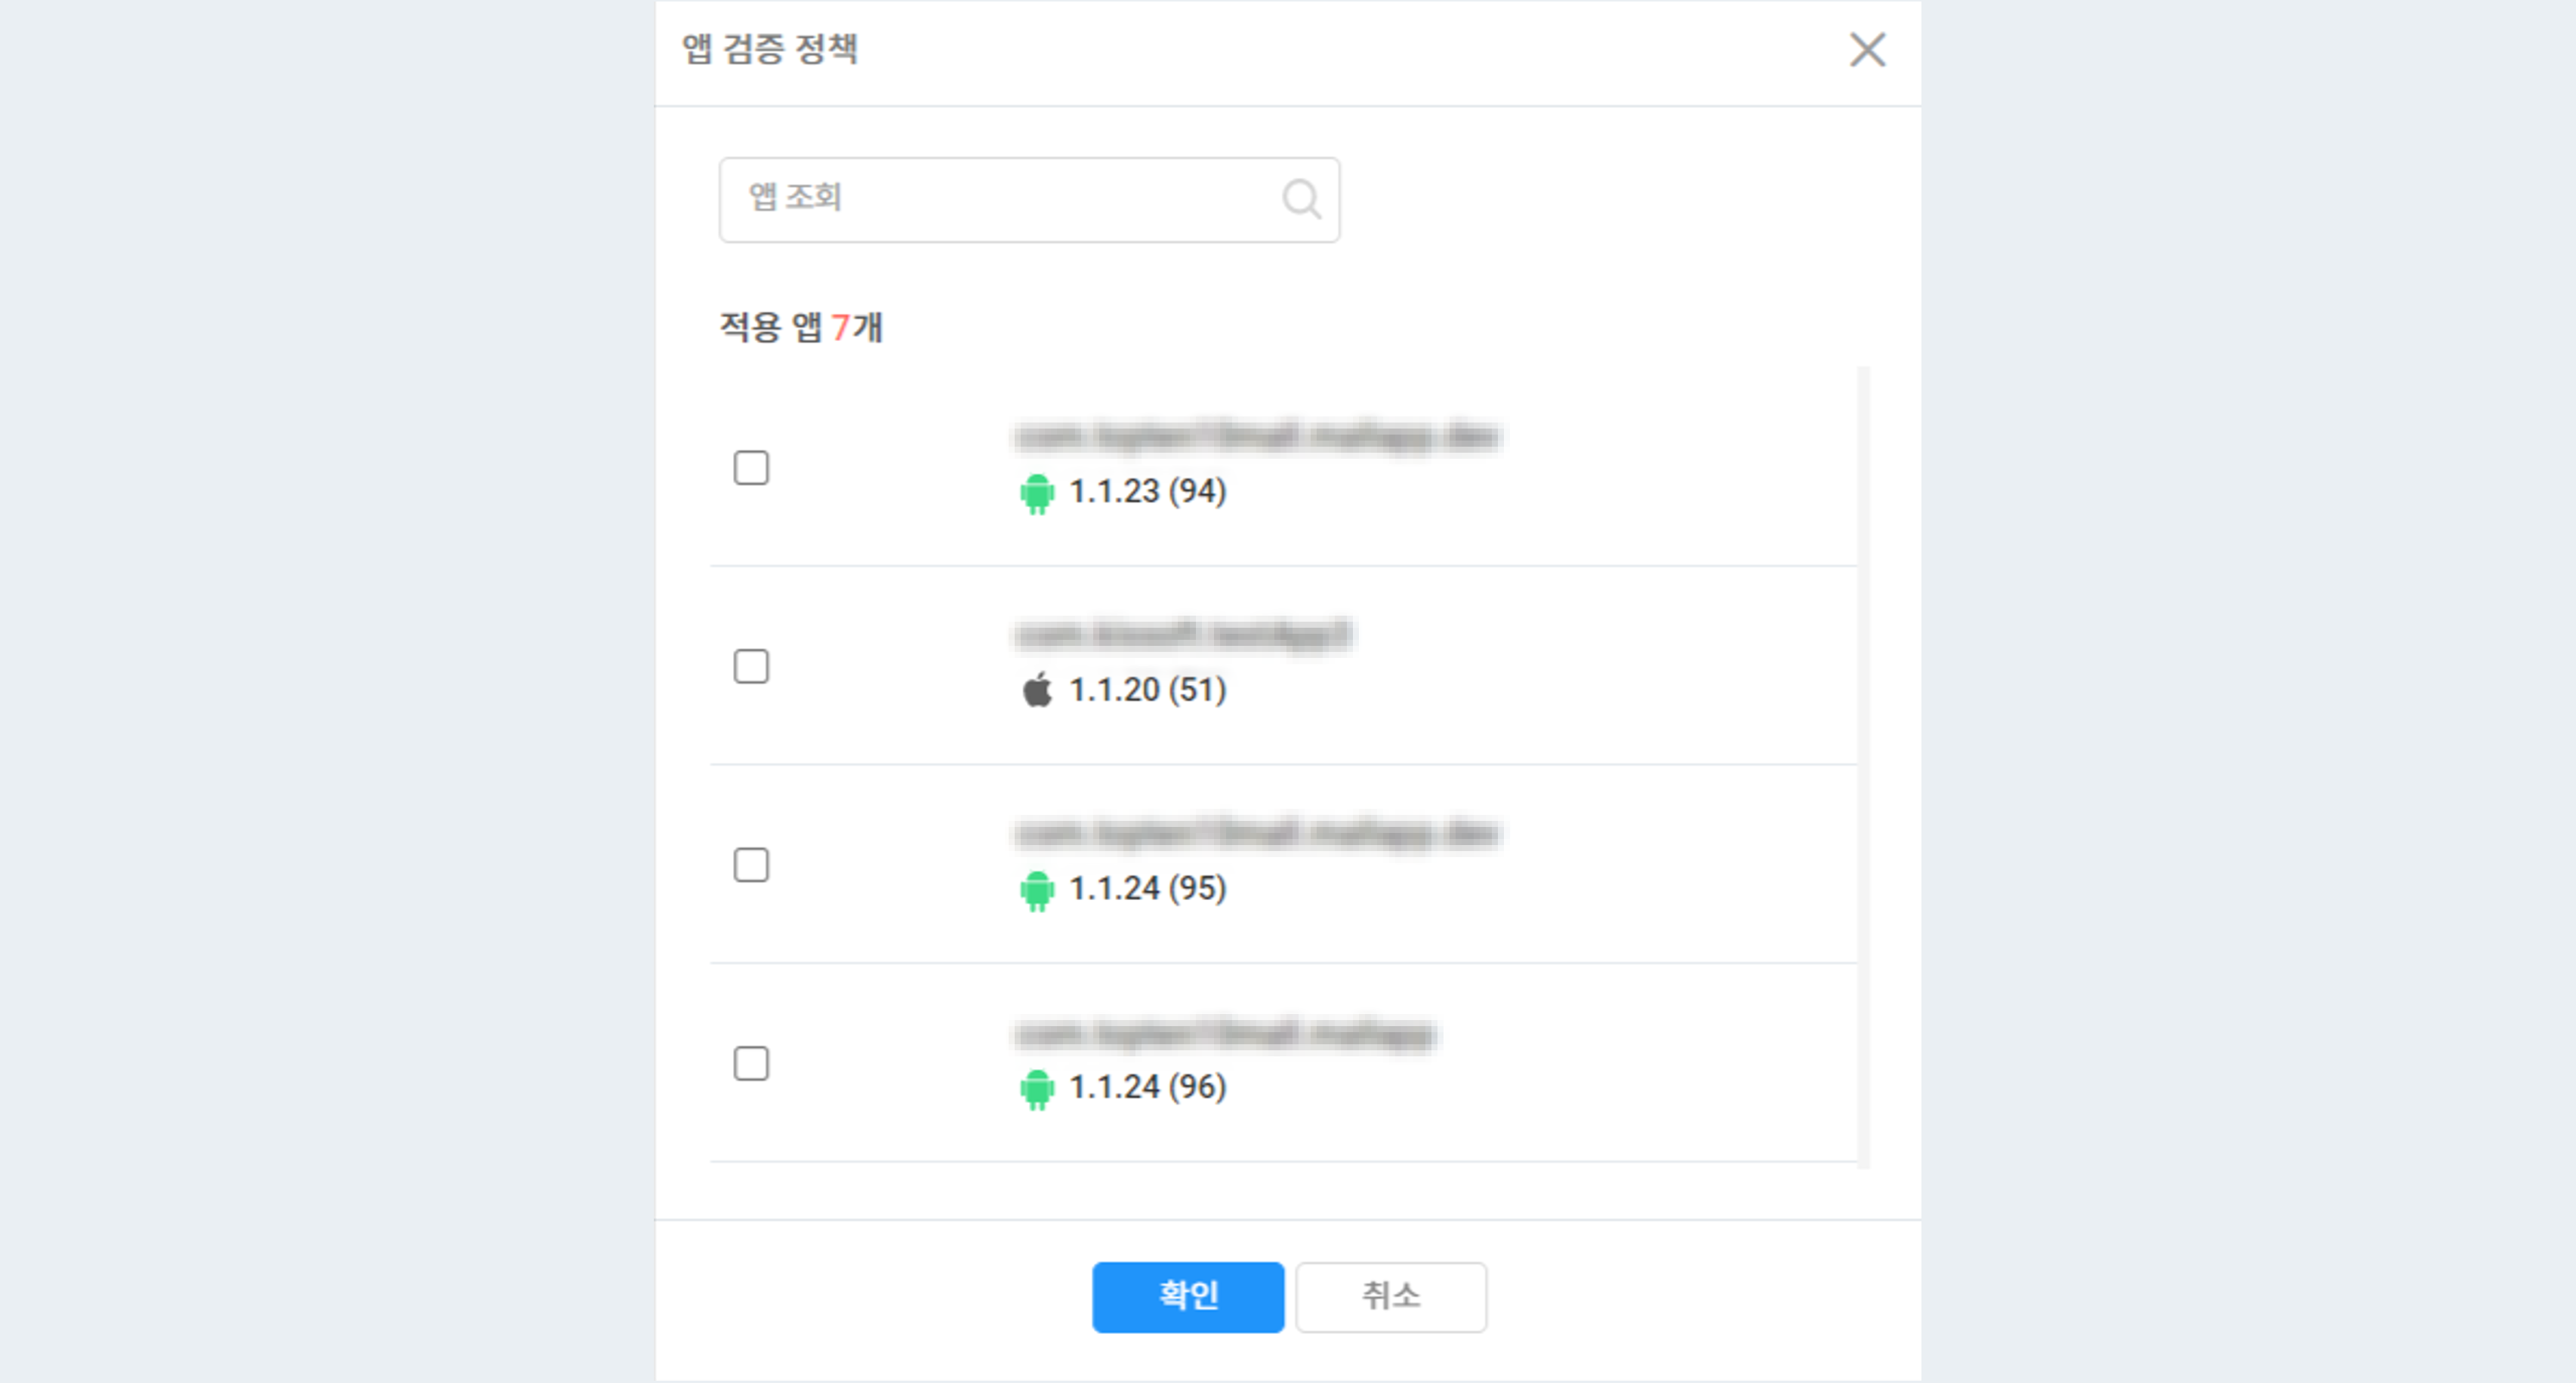Viewport: 2576px width, 1383px height.
Task: Click the Apple icon beside 1.1.20 (51)
Action: click(1037, 690)
